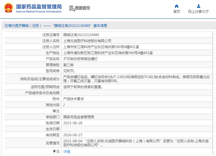Click the 有效期至 row label
This screenshot has width=216, height=156.
53,135
